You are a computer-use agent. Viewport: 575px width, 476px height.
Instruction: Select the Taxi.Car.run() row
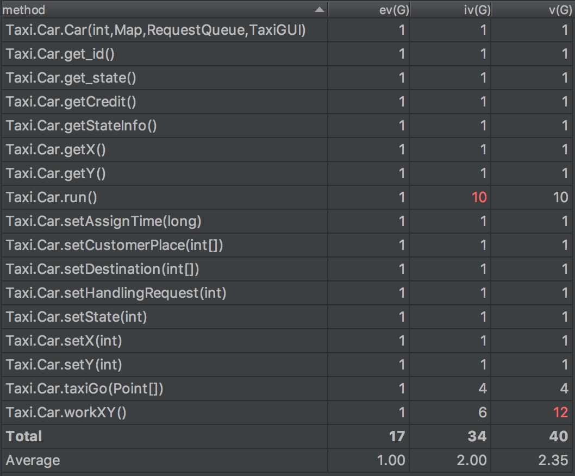coord(52,197)
